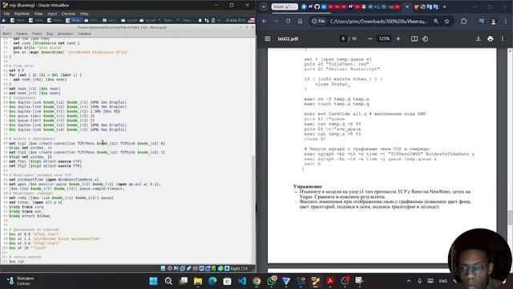Click the browser address bar URL
This screenshot has height=289, width=513.
coord(378,21)
